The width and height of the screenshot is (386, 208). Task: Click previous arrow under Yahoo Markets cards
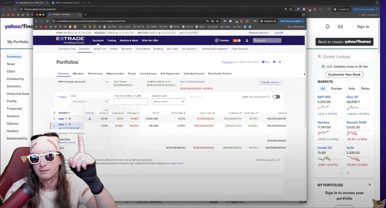point(341,173)
